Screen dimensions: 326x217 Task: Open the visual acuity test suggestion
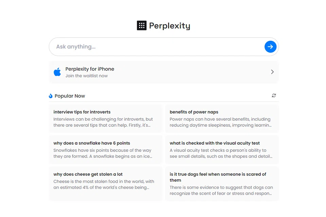tap(222, 150)
